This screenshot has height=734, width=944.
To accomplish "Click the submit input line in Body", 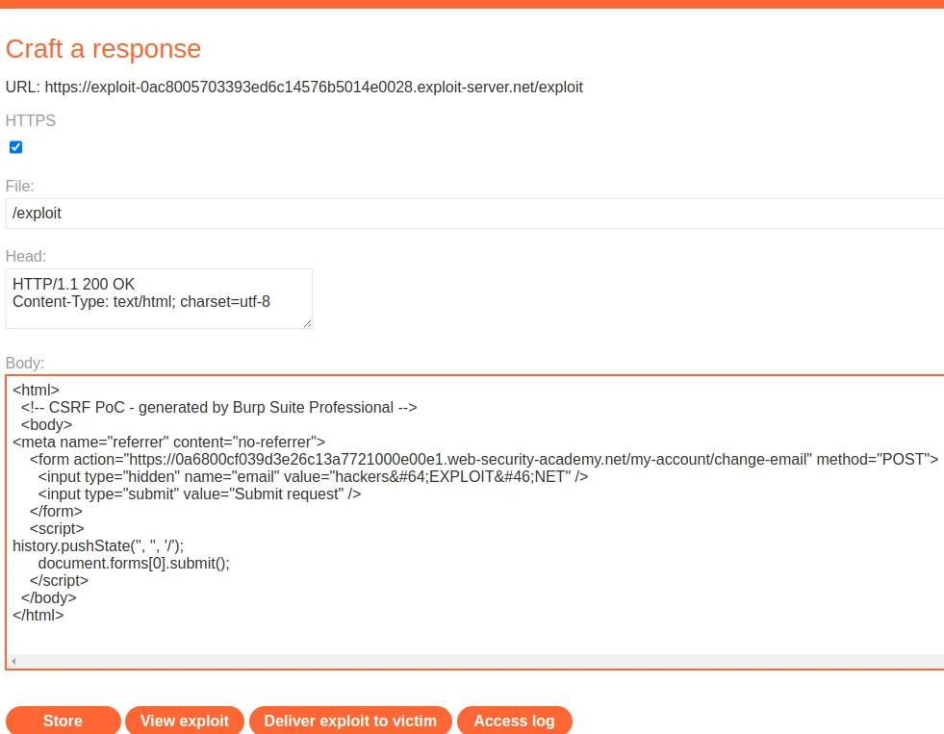I will (x=199, y=494).
